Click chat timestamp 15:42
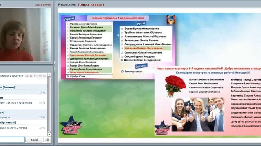The height and width of the screenshot is (146, 261). 42,128
